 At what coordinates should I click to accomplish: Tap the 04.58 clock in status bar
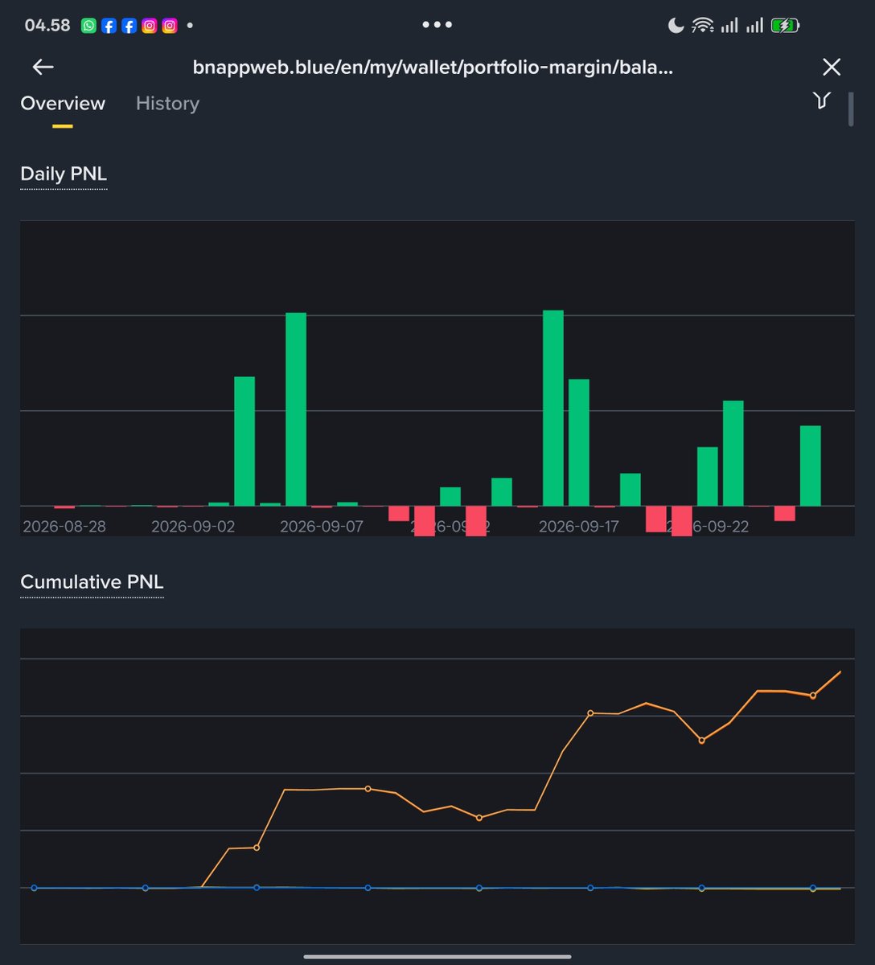[x=47, y=26]
